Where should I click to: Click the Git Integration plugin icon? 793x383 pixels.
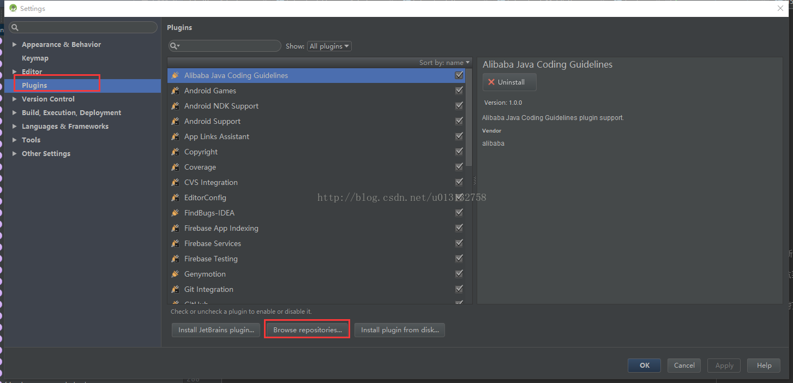click(175, 289)
